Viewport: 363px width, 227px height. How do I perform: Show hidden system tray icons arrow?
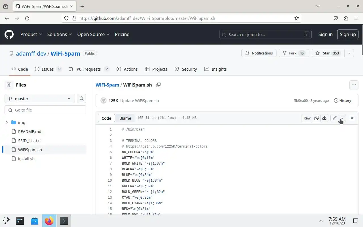[321, 221]
